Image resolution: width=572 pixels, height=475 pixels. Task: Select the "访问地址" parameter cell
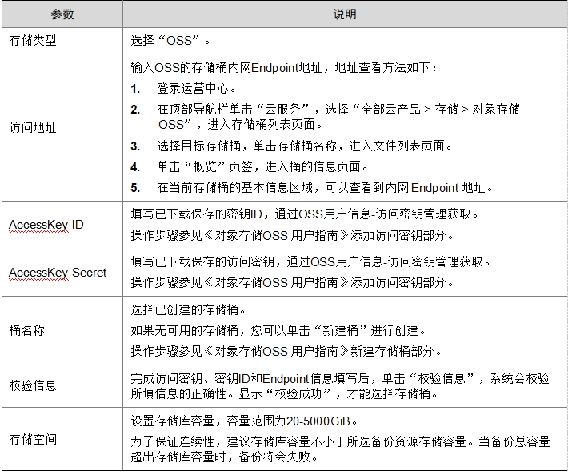point(62,128)
